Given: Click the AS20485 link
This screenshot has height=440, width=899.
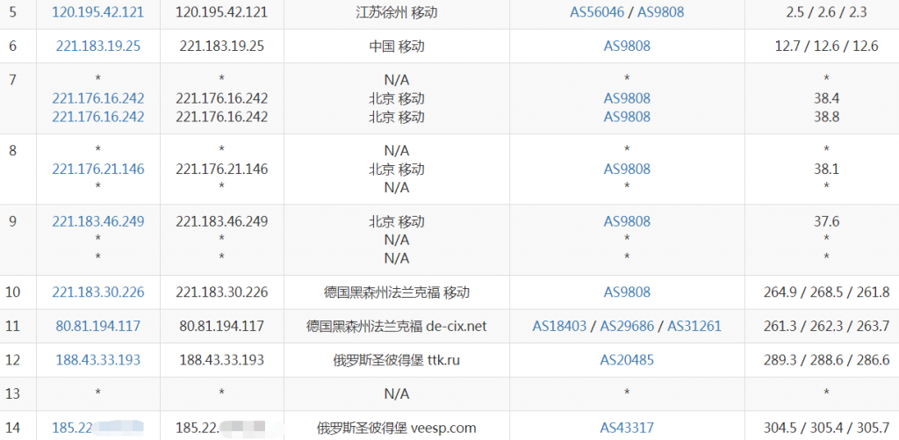Looking at the screenshot, I should click(627, 359).
